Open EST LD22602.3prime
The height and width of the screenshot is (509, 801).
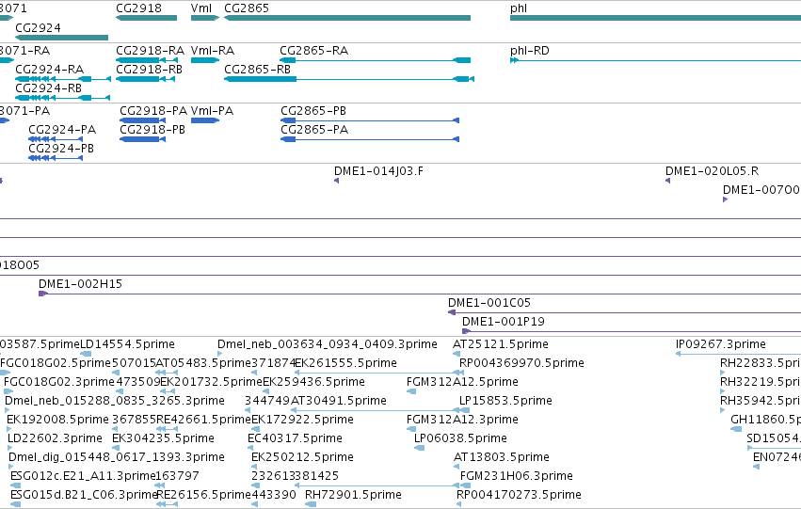55,438
